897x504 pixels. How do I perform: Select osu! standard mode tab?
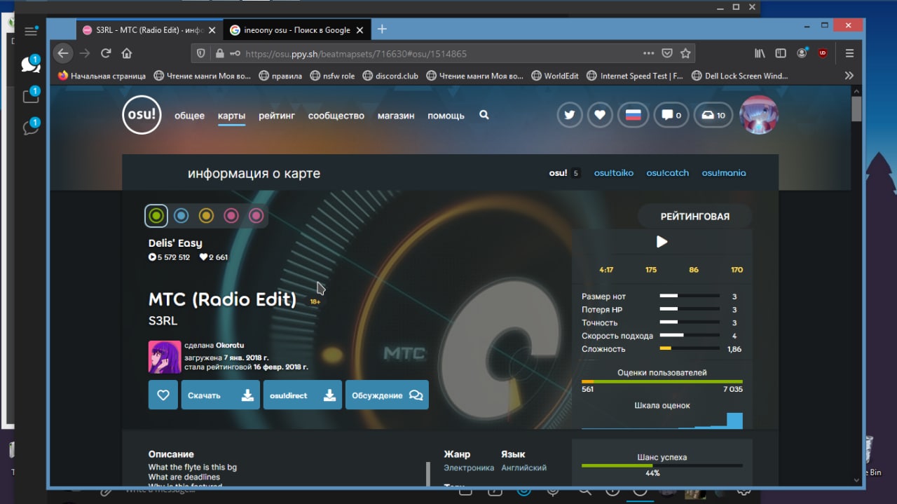click(564, 173)
